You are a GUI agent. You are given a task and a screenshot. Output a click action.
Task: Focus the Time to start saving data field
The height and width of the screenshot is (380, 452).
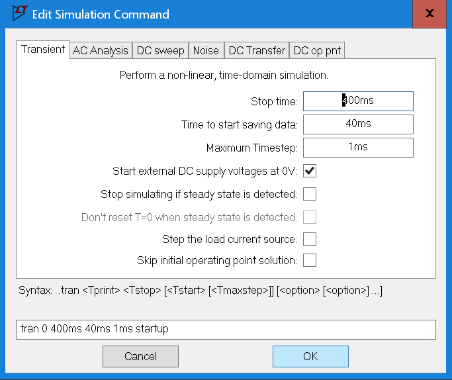[x=358, y=124]
